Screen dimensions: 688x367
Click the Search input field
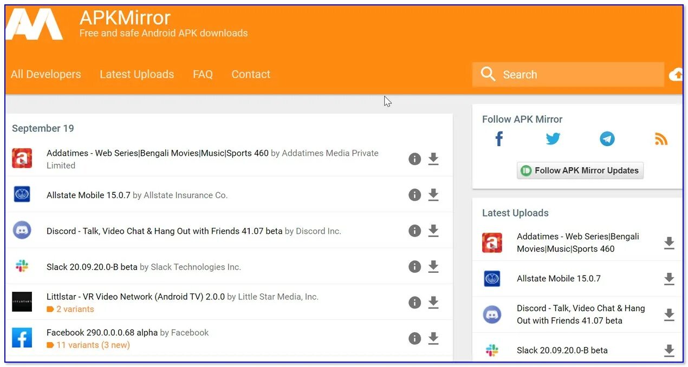(x=568, y=75)
